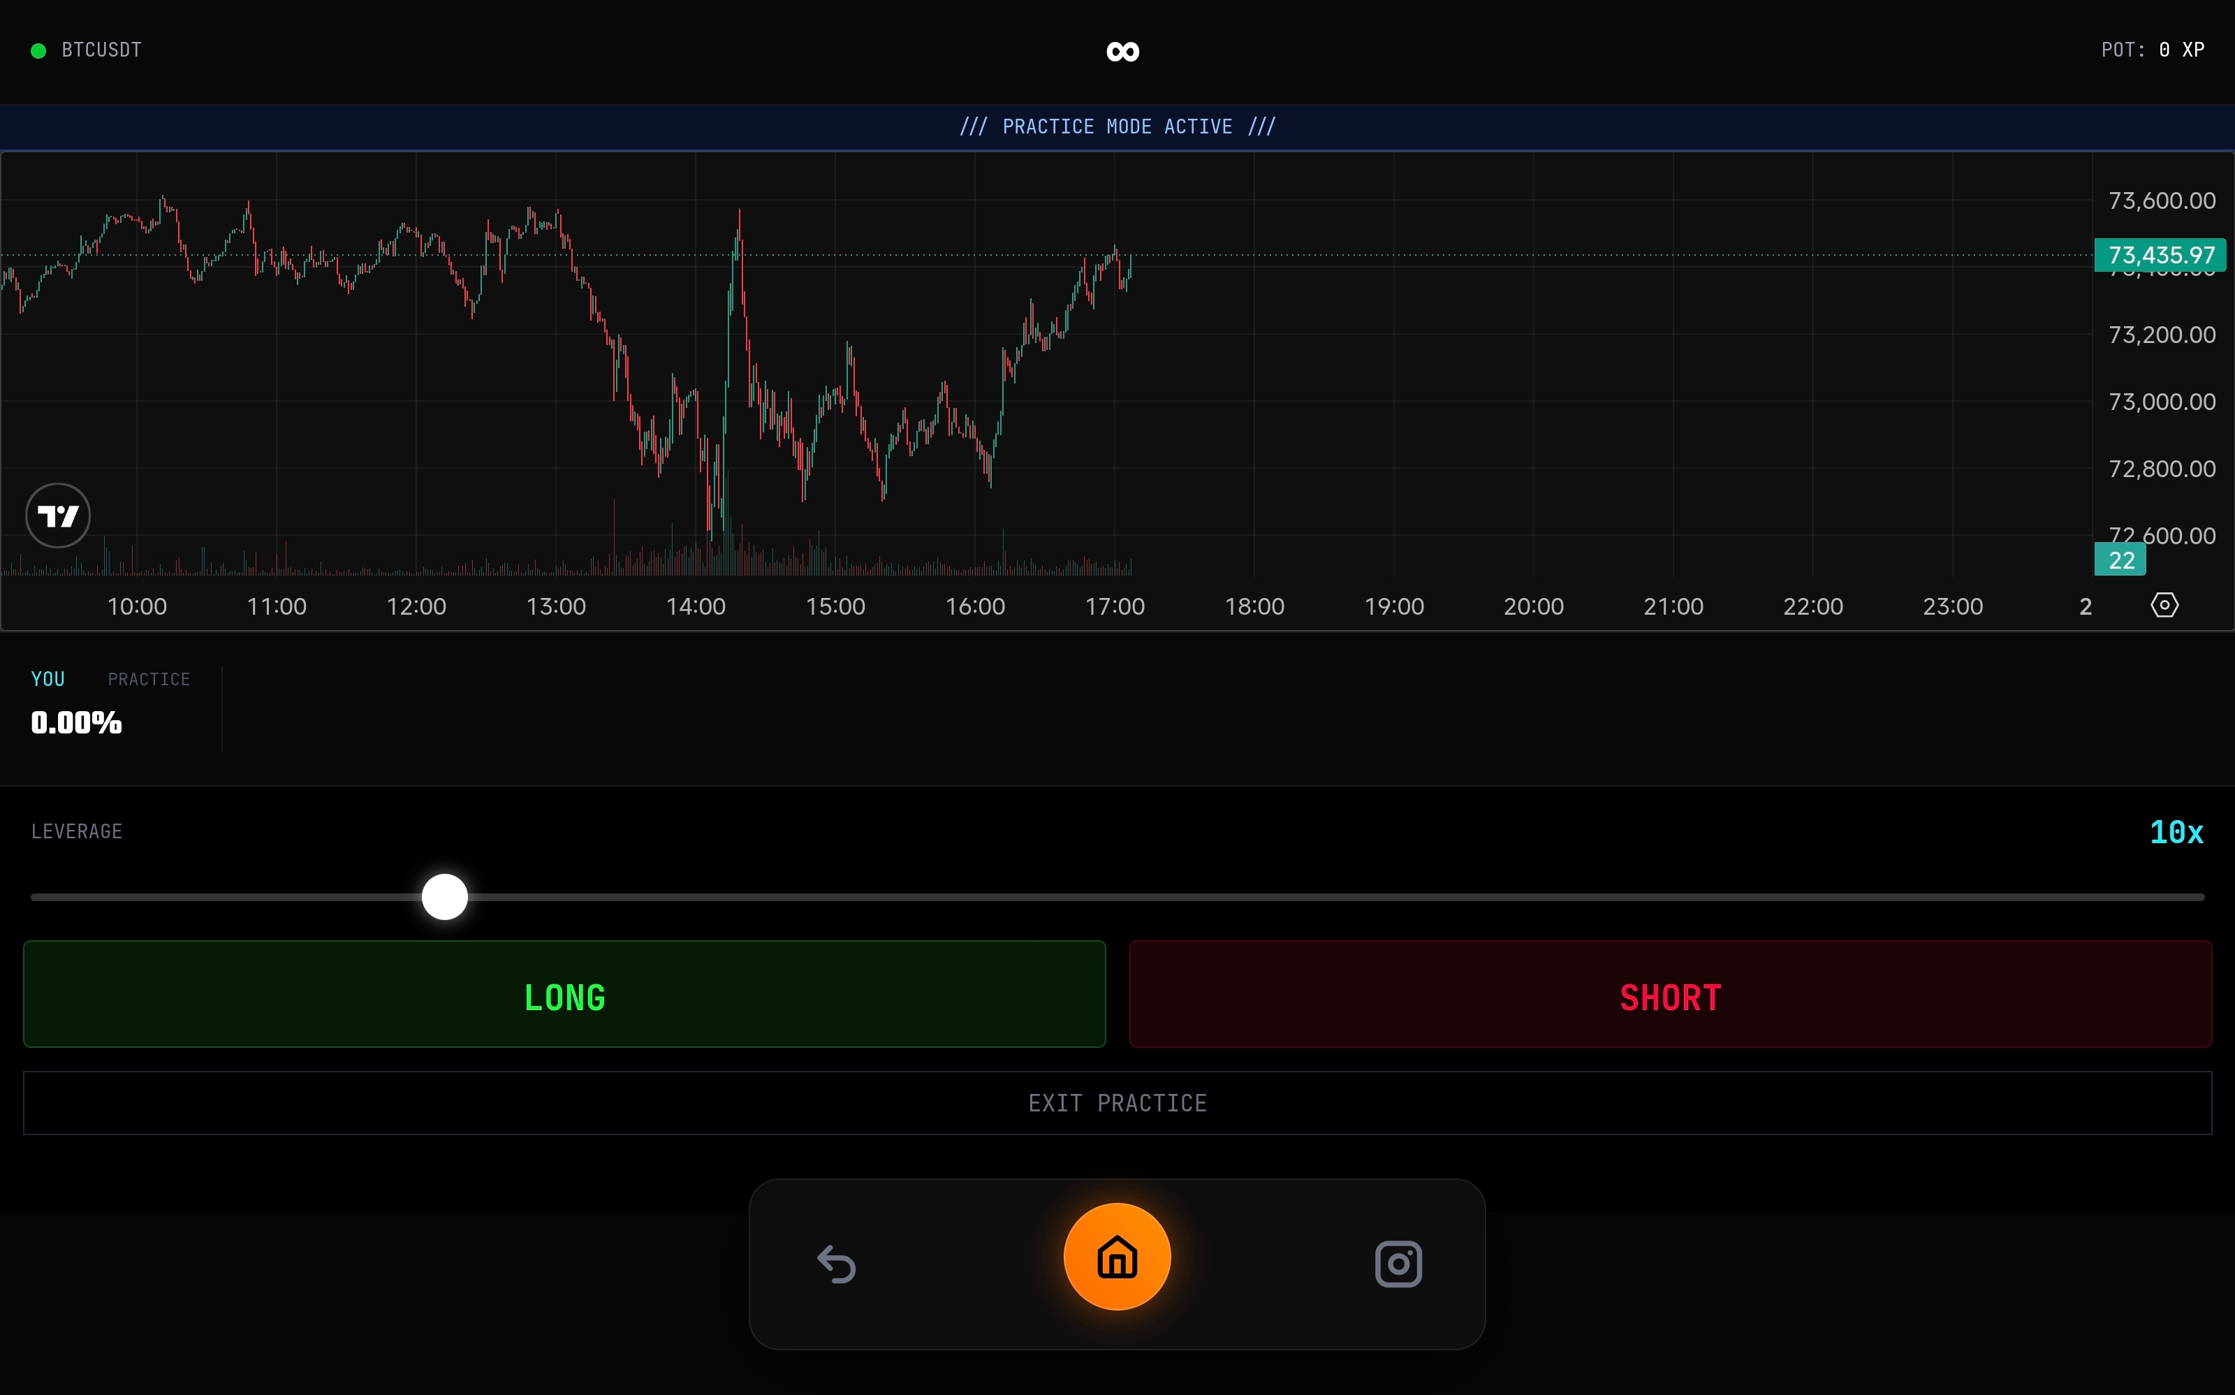Click the YOU label
The width and height of the screenshot is (2235, 1395).
[48, 680]
